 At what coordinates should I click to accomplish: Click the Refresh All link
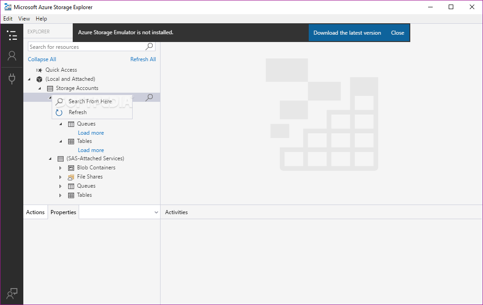[143, 59]
